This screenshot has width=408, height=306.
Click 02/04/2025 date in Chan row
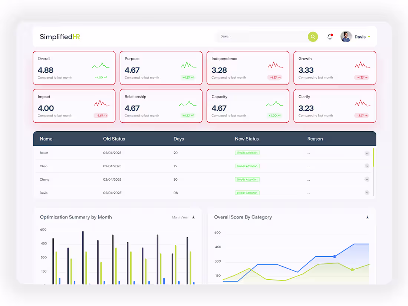[112, 166]
